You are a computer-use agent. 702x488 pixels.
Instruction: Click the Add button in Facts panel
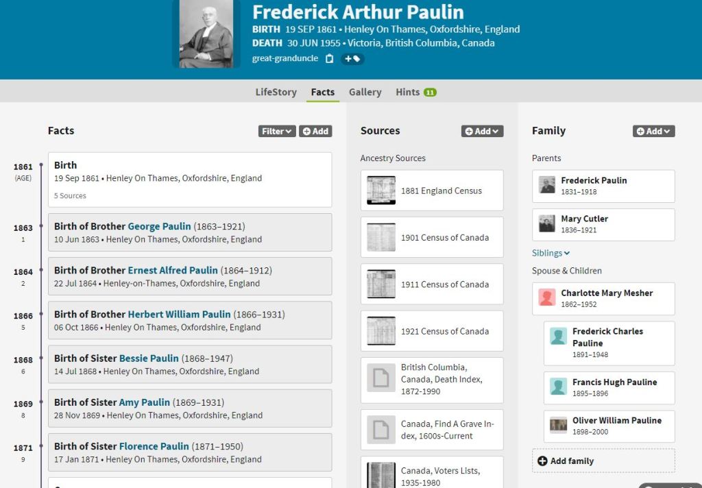tap(315, 131)
